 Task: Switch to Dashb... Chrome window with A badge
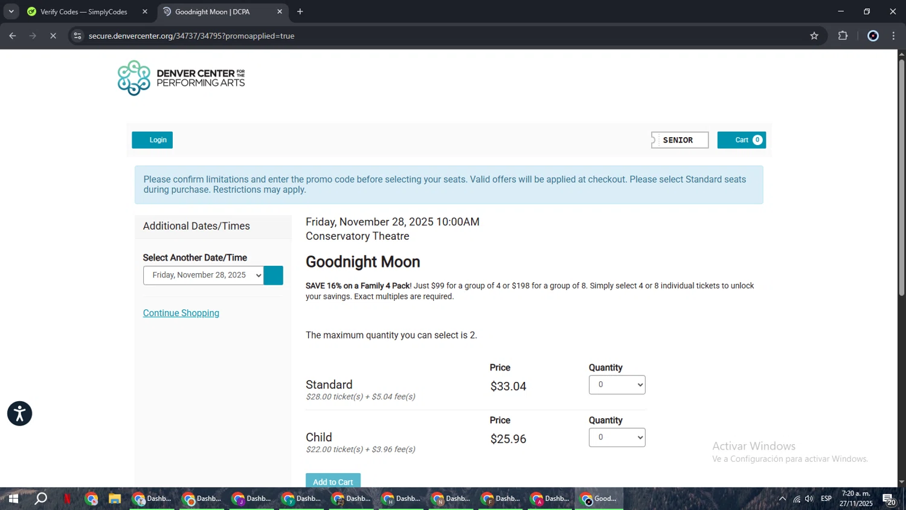(x=550, y=499)
